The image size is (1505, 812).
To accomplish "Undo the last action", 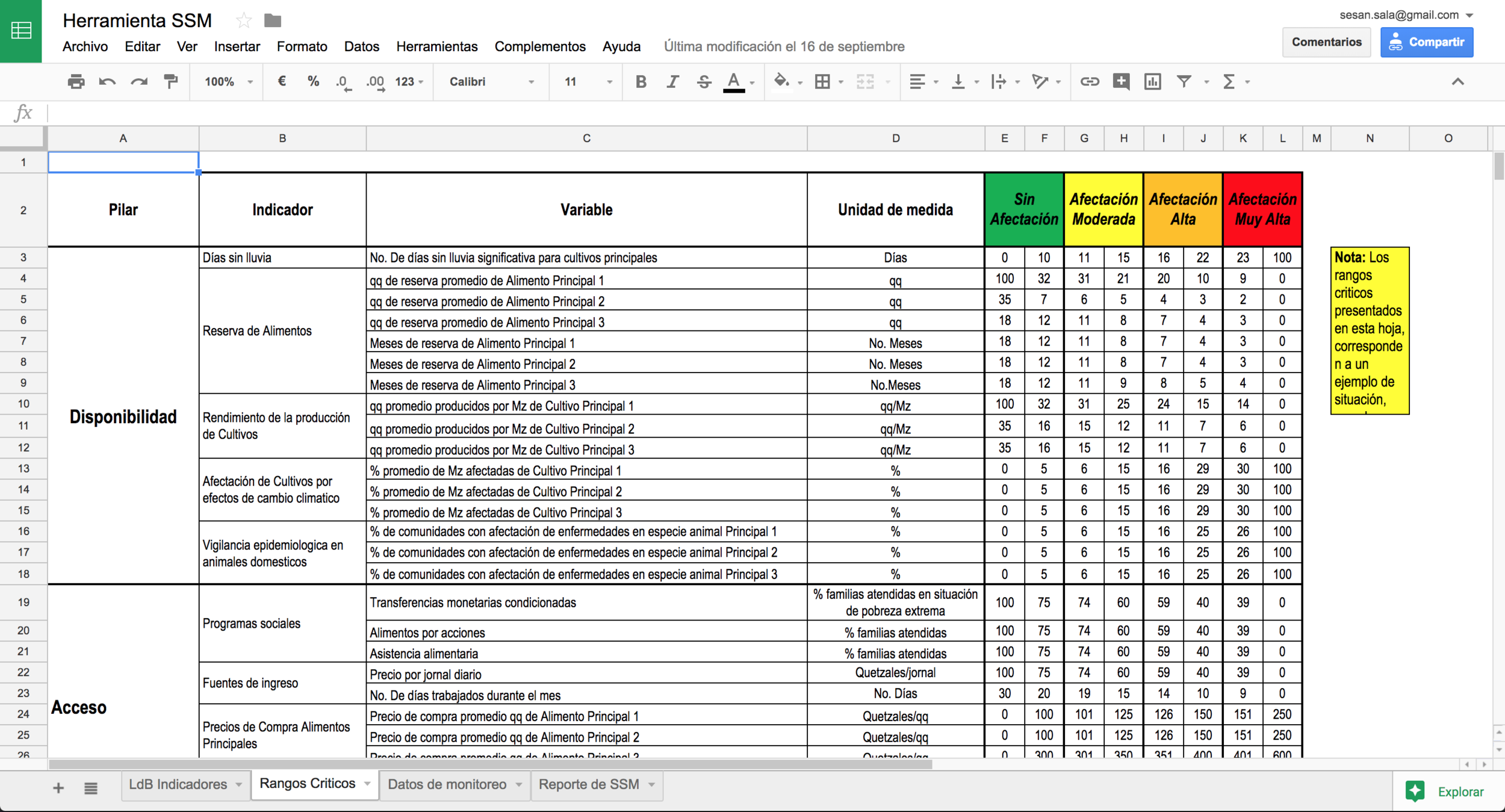I will [107, 81].
